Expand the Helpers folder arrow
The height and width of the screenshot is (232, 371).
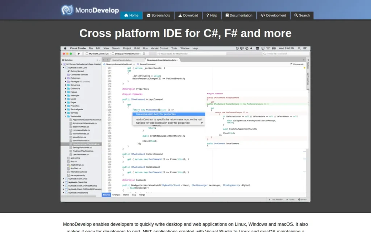click(x=66, y=92)
